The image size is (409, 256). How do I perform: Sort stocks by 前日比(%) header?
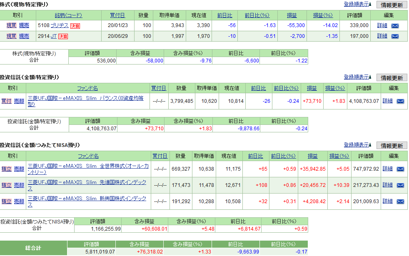257,15
